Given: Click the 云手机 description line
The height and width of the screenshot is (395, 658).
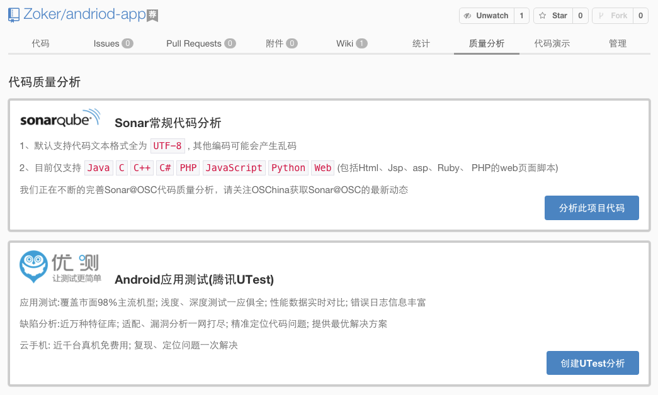Looking at the screenshot, I should click(129, 345).
